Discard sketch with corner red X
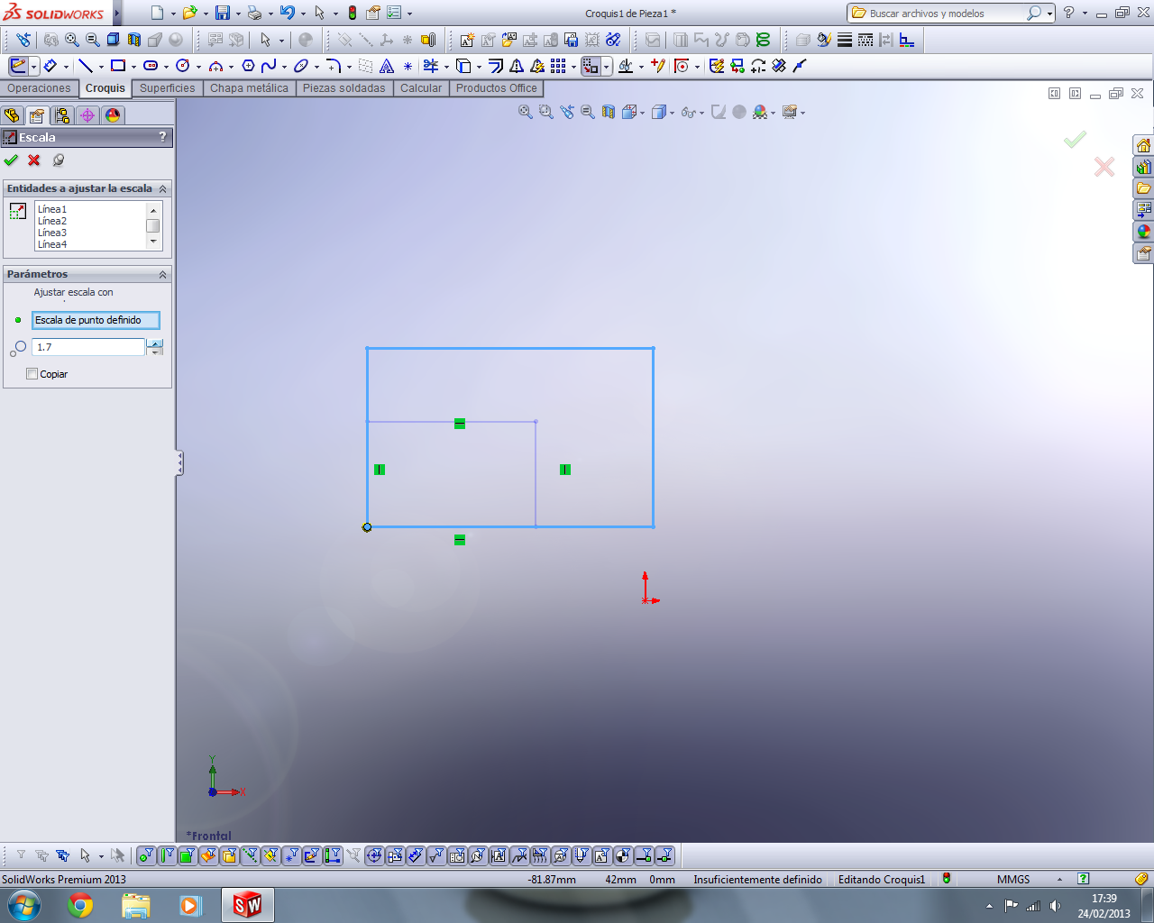 (1104, 167)
